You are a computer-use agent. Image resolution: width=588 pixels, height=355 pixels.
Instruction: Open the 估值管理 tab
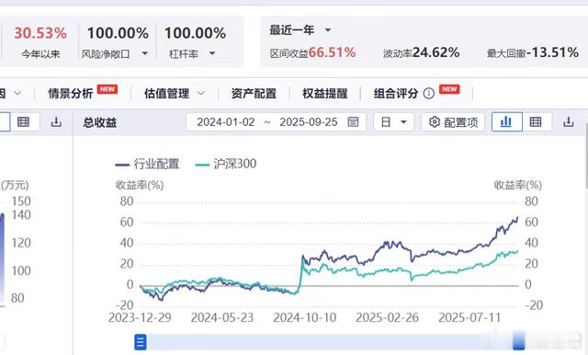click(166, 93)
